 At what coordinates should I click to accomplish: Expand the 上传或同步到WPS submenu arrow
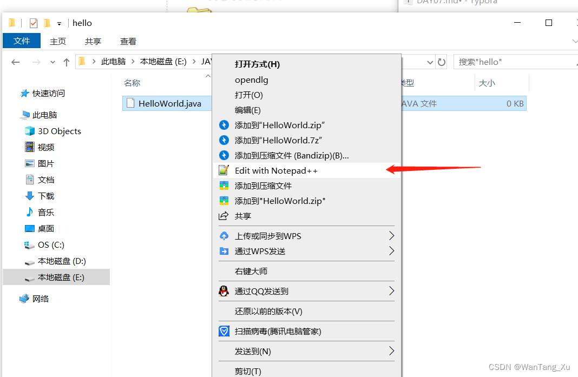[x=391, y=236]
